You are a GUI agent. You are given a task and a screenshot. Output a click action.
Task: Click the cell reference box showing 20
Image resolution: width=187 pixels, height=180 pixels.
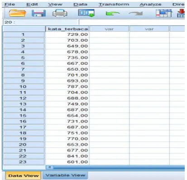click(x=40, y=22)
